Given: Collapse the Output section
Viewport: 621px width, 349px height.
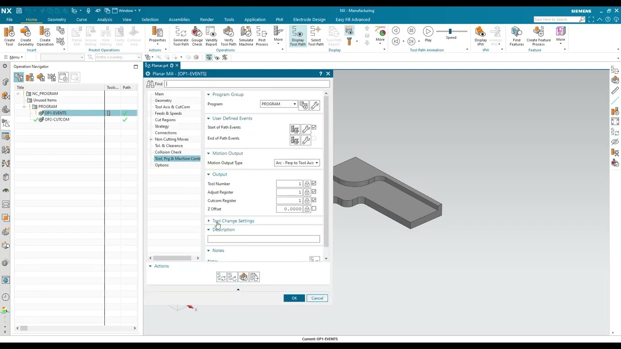Looking at the screenshot, I should [x=219, y=174].
